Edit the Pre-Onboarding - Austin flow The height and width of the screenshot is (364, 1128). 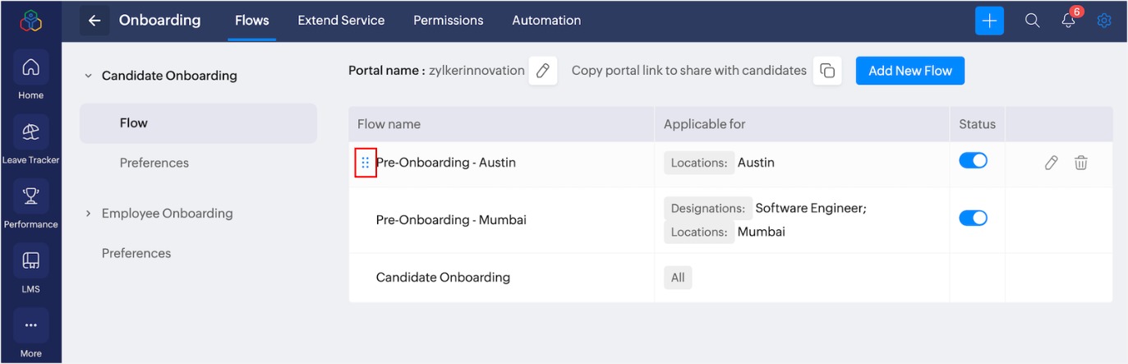click(1051, 163)
